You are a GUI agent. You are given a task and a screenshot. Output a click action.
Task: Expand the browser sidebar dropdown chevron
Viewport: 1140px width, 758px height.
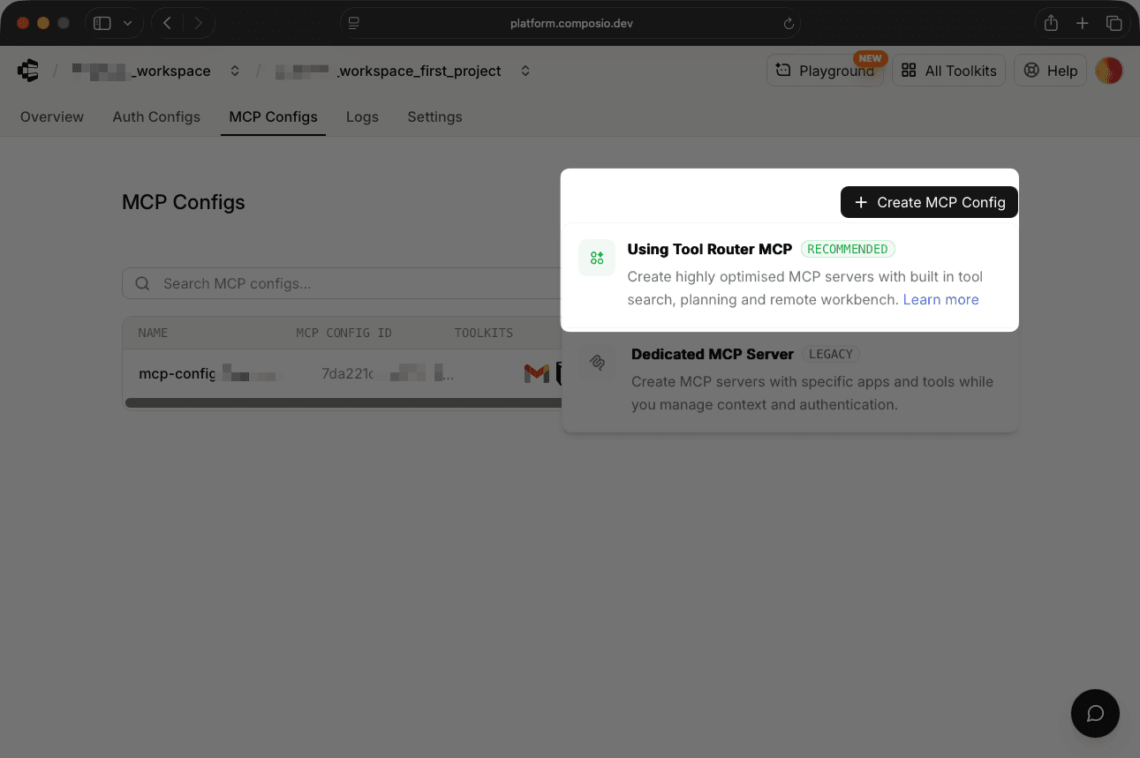point(128,23)
